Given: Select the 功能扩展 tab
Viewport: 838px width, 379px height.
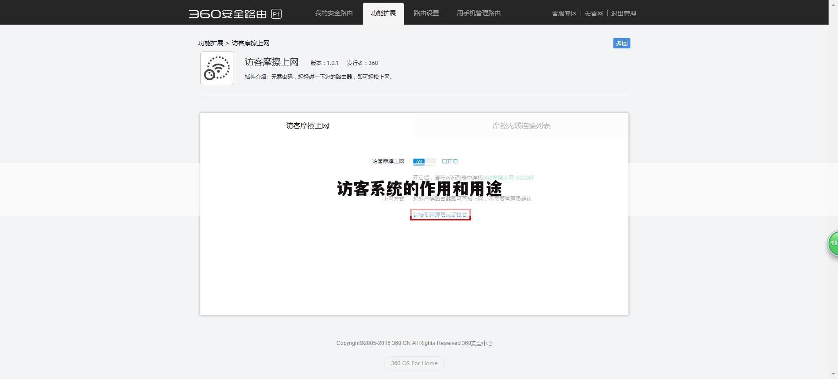Looking at the screenshot, I should (x=383, y=13).
